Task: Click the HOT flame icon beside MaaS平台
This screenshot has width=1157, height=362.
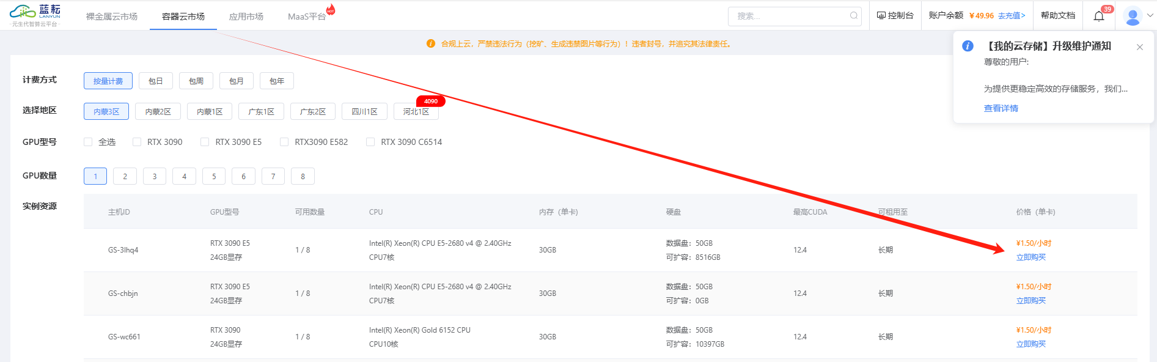Action: pos(331,9)
